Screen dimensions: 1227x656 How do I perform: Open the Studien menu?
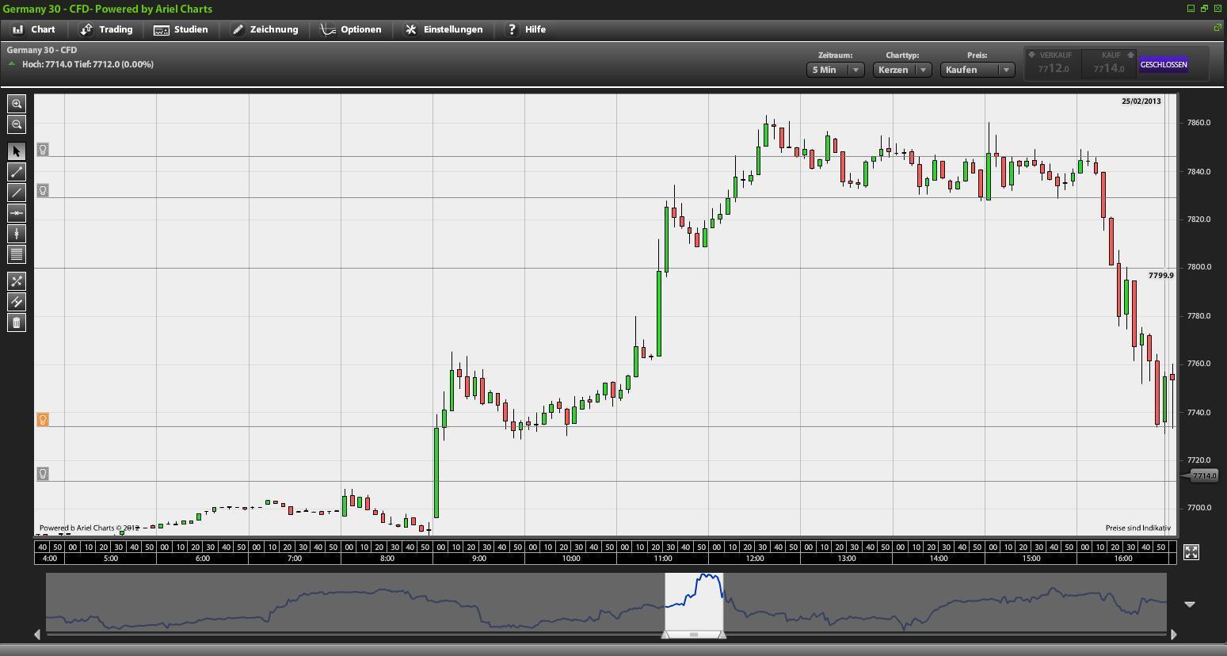(x=181, y=29)
